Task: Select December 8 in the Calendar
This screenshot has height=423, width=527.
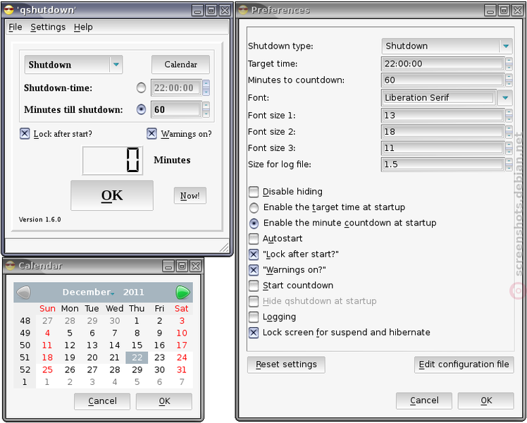Action: click(137, 333)
